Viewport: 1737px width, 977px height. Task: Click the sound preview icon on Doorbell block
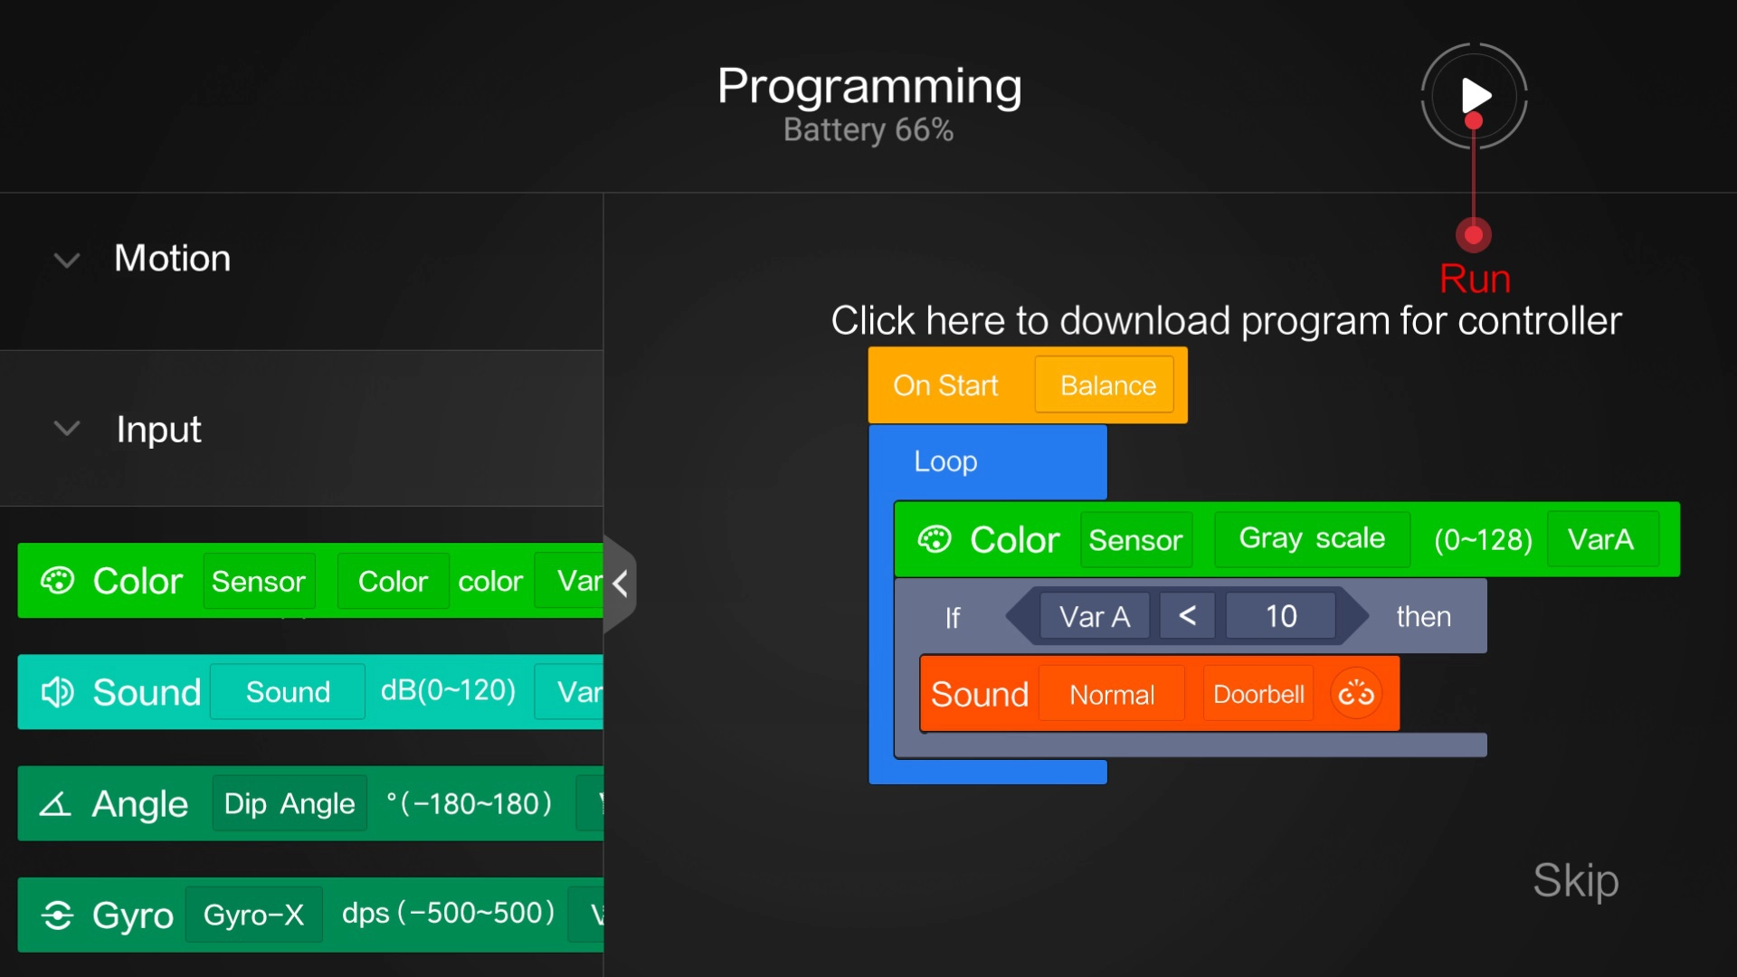(1356, 694)
